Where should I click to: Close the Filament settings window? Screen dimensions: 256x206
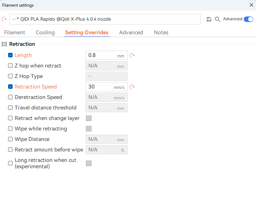[251, 5]
